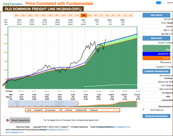This screenshot has height=136, width=173.
Task: Grab the right range navigator handle
Action: click(137, 104)
